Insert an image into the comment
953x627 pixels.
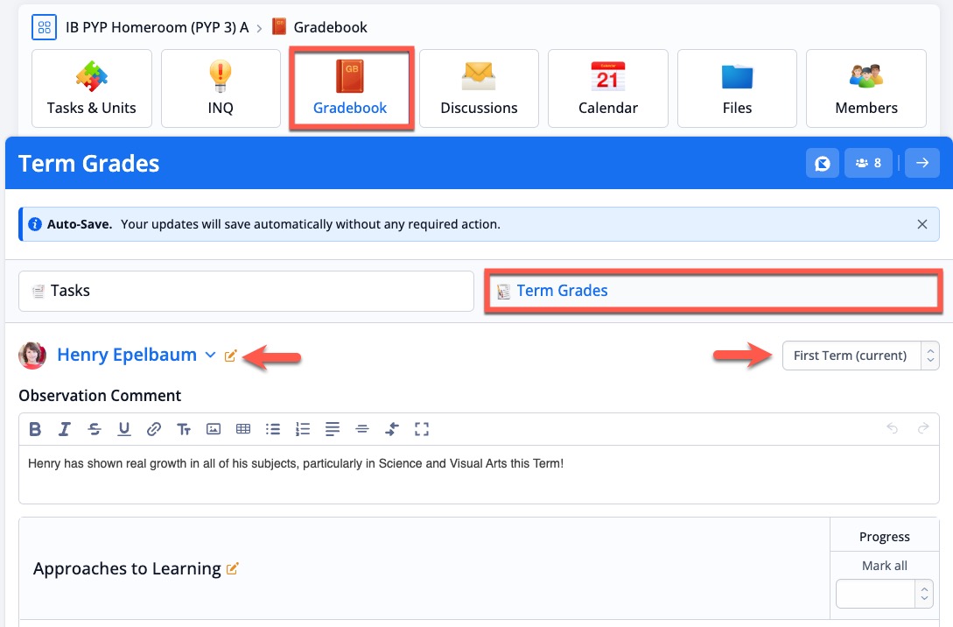(x=214, y=429)
